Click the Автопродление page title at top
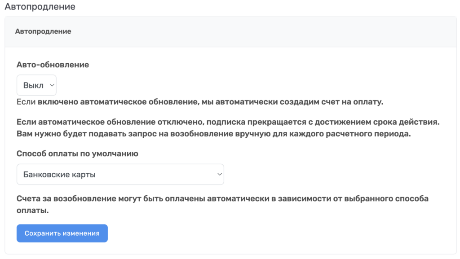This screenshot has height=259, width=460. [40, 6]
